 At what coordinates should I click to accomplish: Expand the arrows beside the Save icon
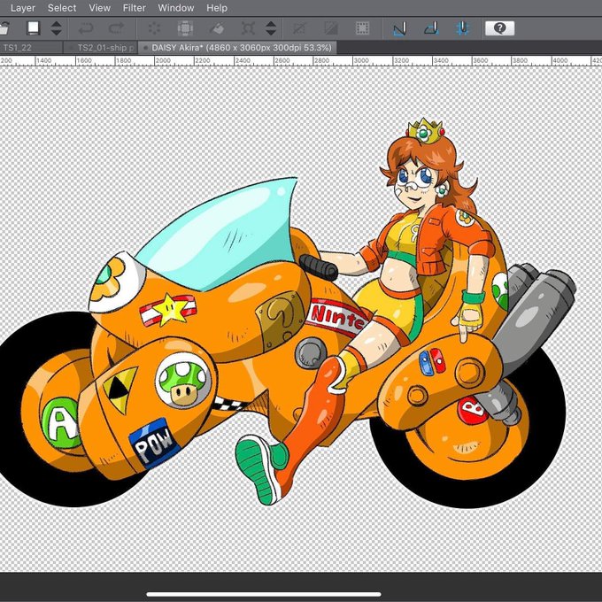pos(56,28)
